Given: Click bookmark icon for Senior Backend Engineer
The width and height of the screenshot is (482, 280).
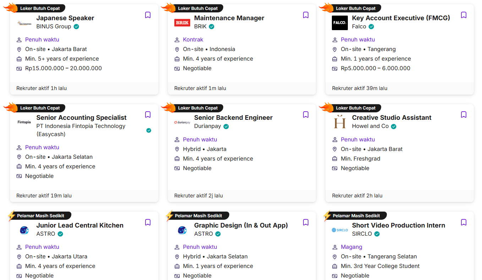Looking at the screenshot, I should [x=306, y=114].
